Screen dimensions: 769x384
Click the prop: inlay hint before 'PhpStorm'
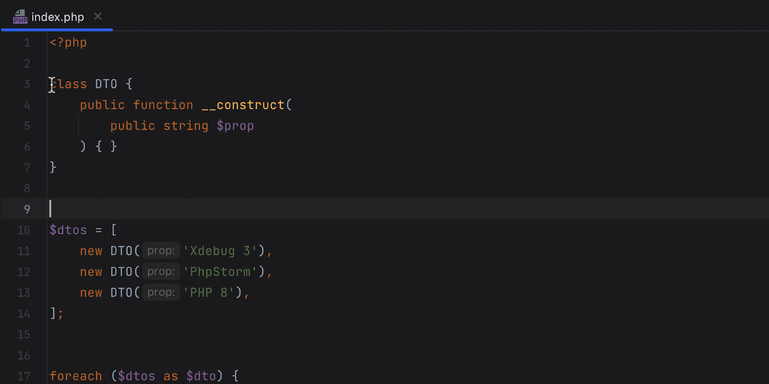[x=161, y=272]
